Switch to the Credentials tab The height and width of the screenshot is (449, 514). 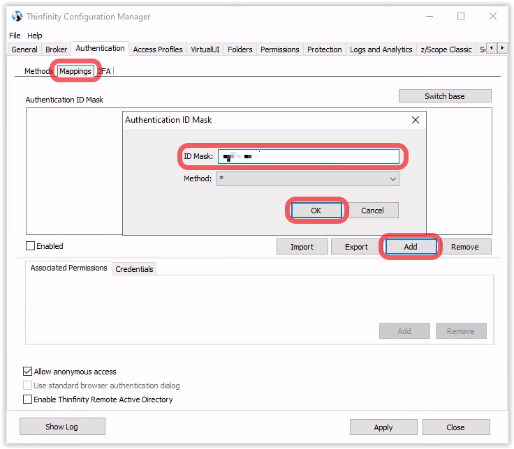coord(134,269)
